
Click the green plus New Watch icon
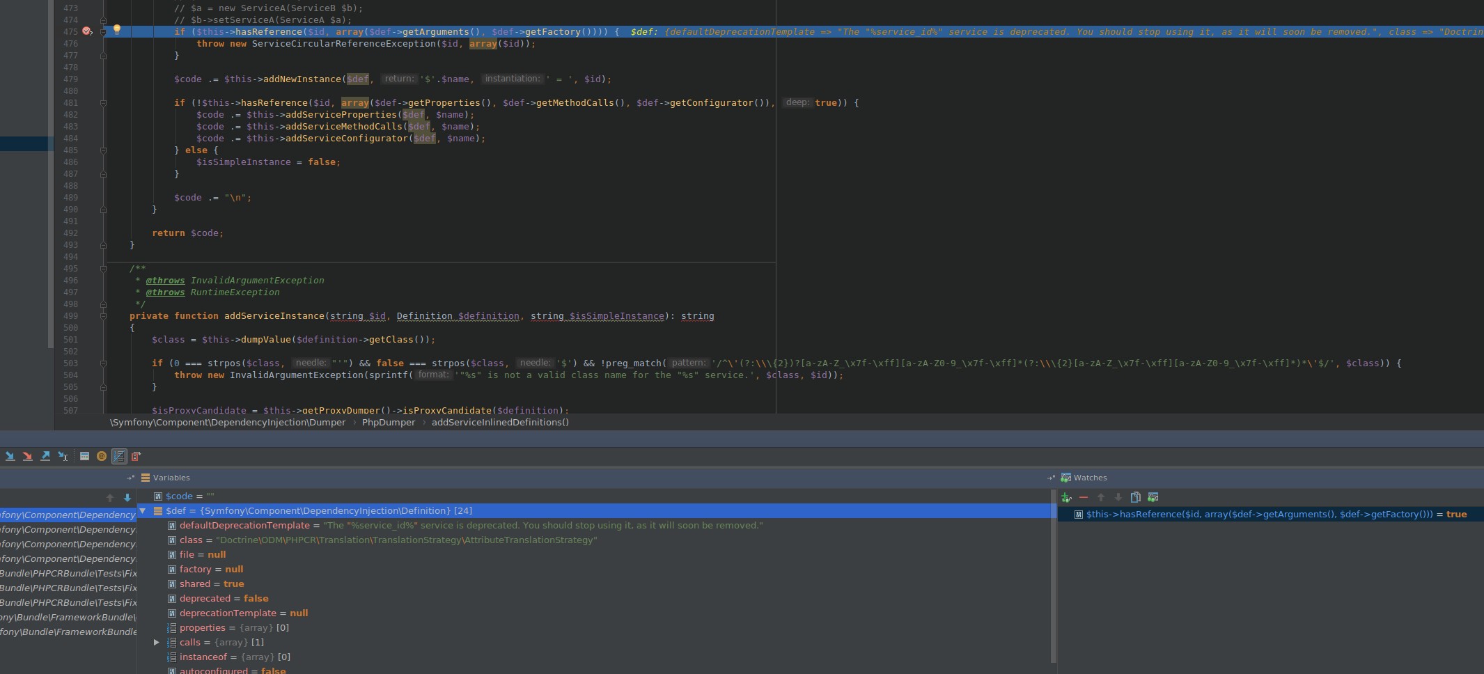click(x=1066, y=497)
